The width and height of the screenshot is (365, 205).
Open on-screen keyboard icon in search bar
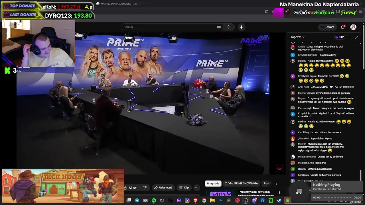point(219,27)
